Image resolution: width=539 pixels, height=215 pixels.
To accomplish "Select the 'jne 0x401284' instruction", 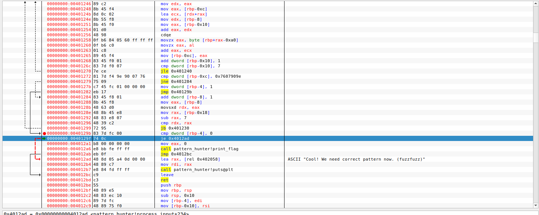I will 176,81.
